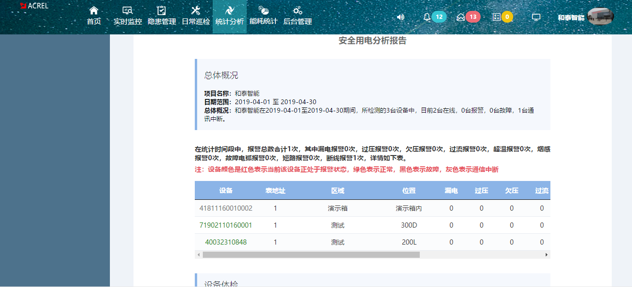Click the 300D location cell
632x287 pixels.
409,225
